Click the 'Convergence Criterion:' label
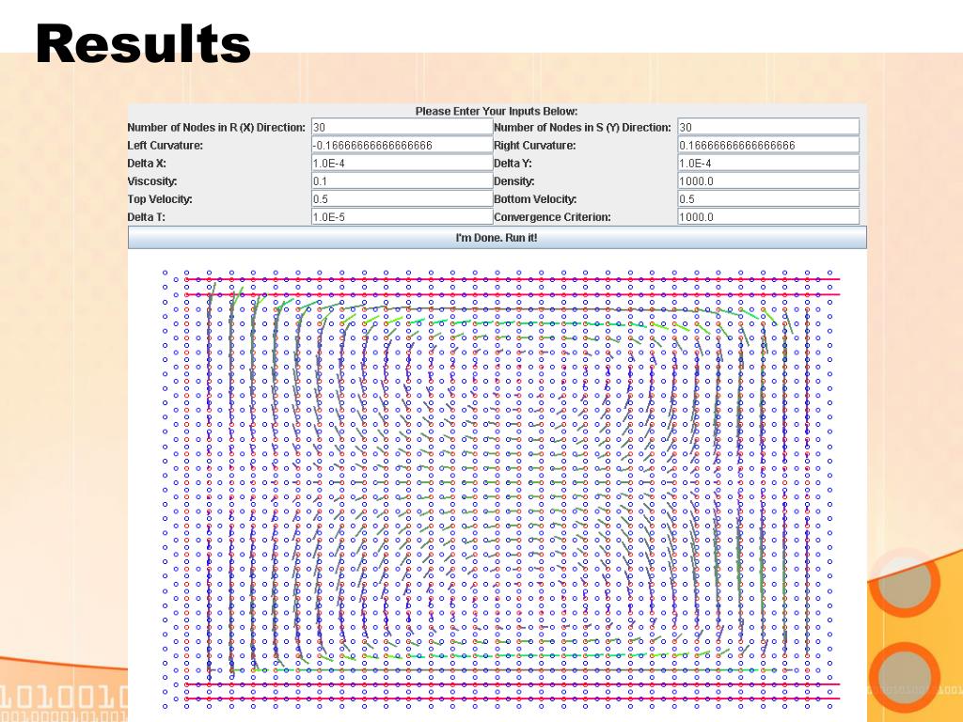Screen dimensions: 963x722 pos(553,217)
